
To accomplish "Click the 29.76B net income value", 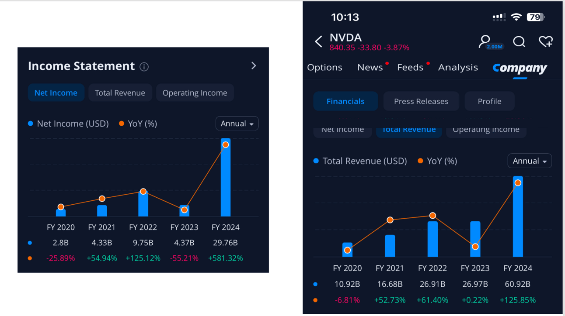I will (x=226, y=243).
